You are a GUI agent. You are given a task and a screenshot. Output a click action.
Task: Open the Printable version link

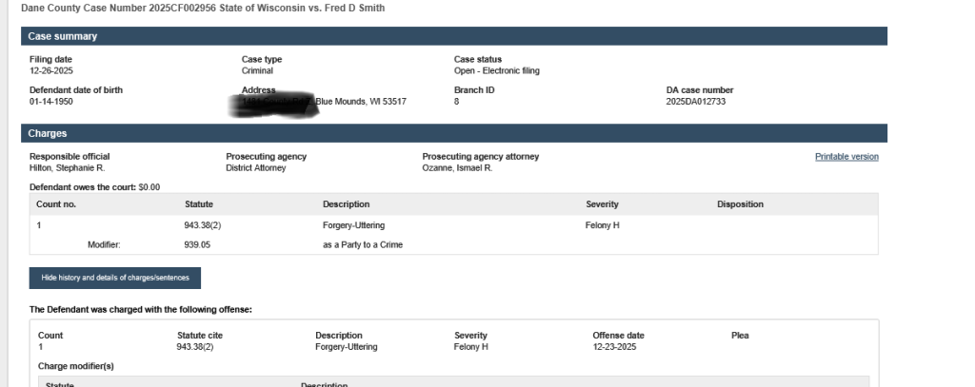846,157
